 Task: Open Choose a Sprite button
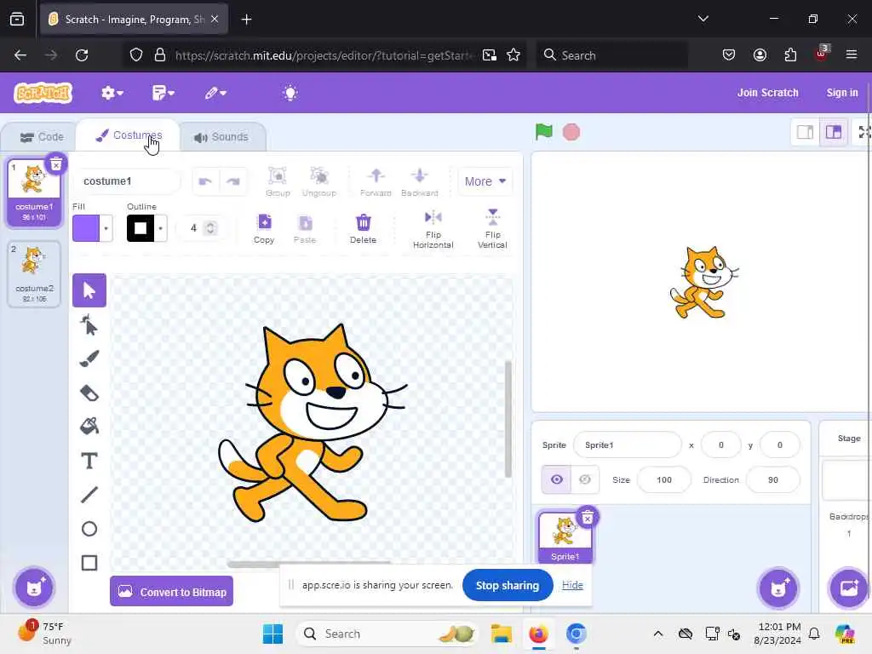(778, 588)
